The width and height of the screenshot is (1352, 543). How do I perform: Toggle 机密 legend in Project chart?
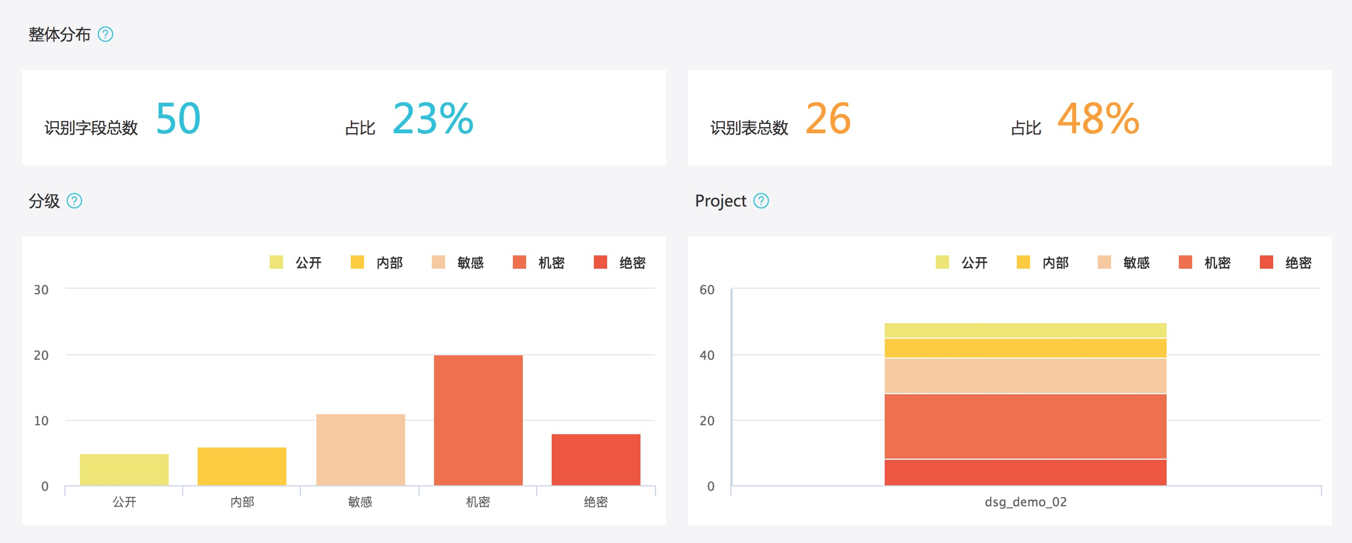(1204, 262)
